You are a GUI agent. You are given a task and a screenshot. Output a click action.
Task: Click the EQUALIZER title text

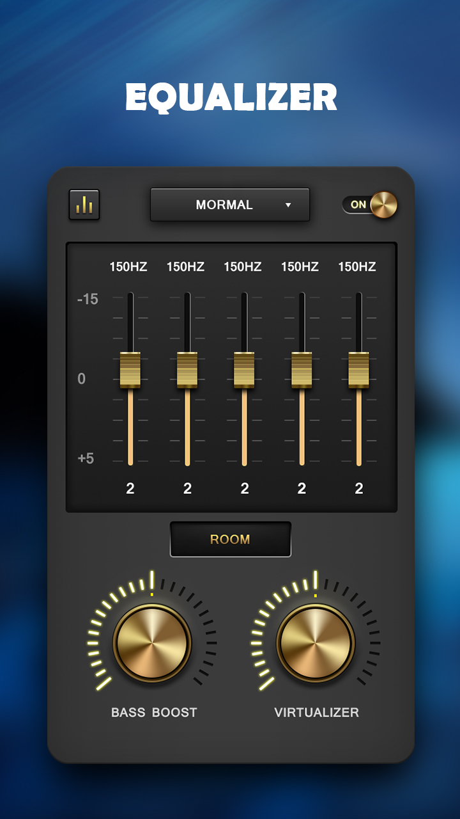[x=231, y=98]
